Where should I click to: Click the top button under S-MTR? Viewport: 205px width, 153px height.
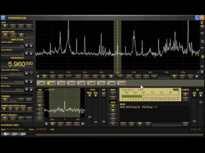coord(185,94)
